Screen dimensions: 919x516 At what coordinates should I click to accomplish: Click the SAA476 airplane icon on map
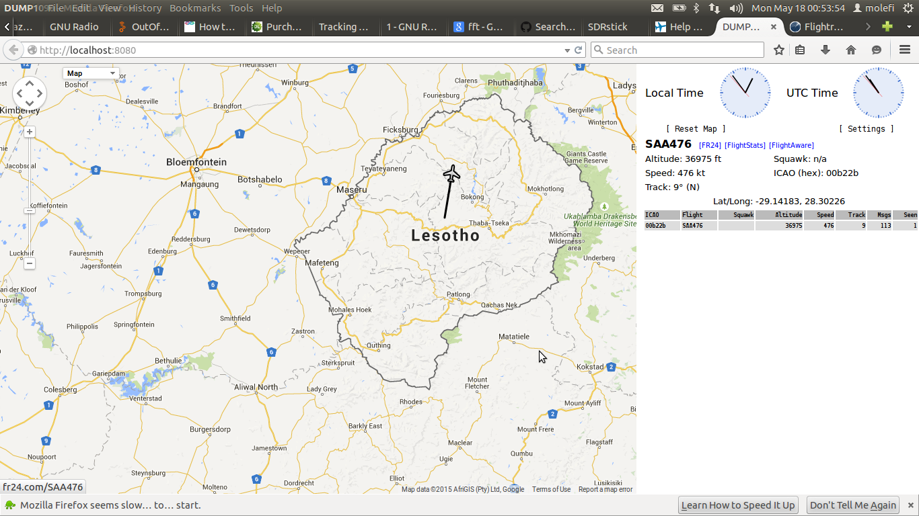click(451, 173)
